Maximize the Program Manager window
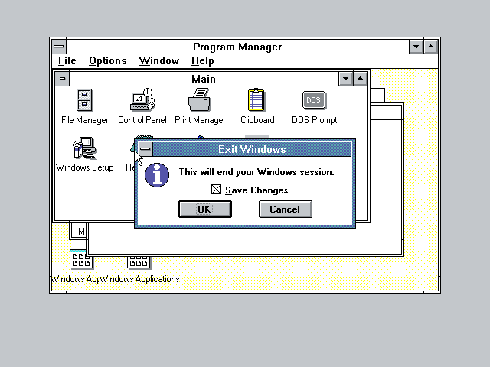The height and width of the screenshot is (367, 490). (x=431, y=47)
